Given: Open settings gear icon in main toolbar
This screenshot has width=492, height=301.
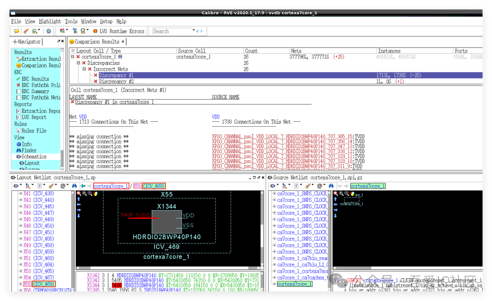Looking at the screenshot, I should tap(49, 31).
